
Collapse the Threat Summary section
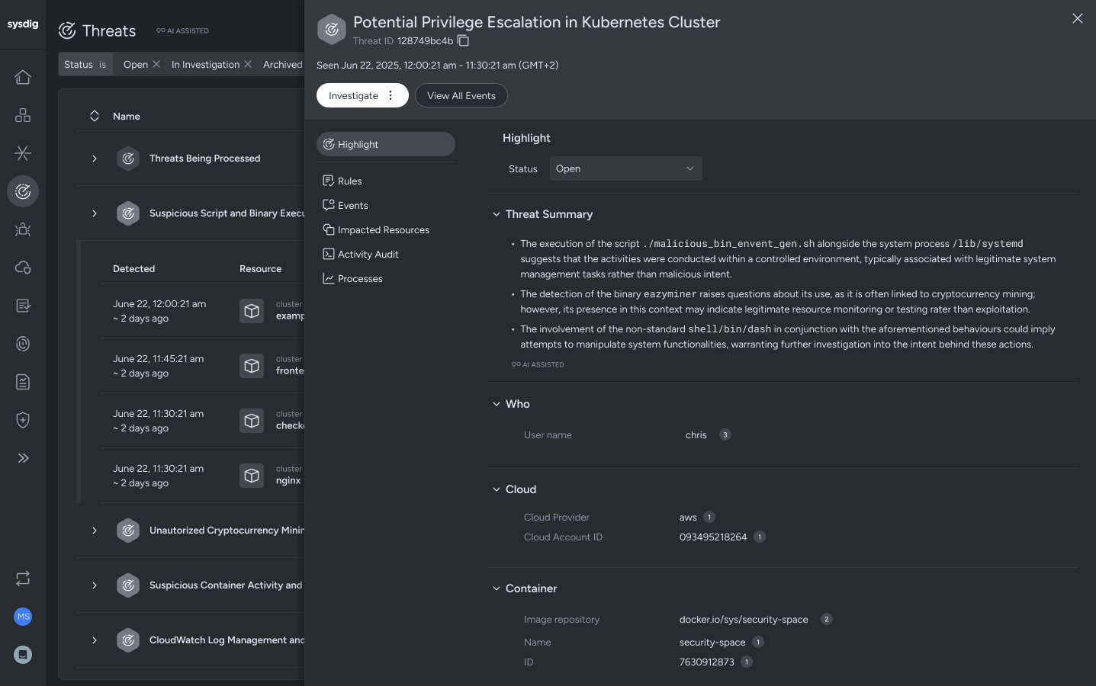coord(497,214)
